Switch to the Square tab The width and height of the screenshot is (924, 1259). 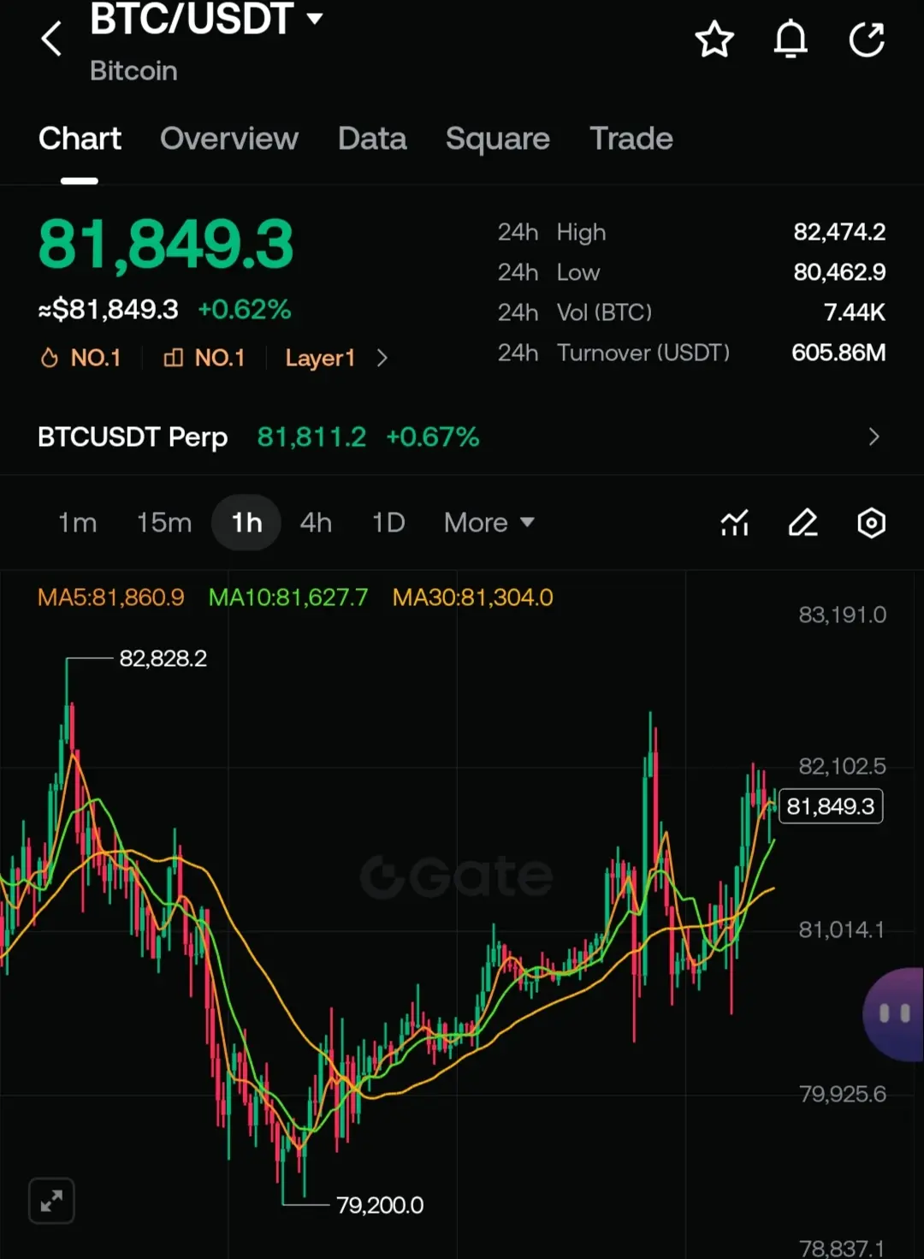click(x=498, y=139)
